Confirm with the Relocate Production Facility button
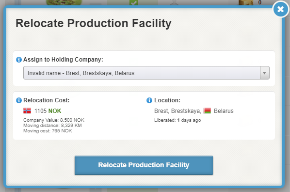Viewport: 290px width, 192px height. [x=144, y=165]
